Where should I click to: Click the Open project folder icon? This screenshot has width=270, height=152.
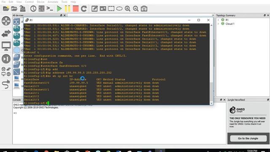click(x=14, y=8)
